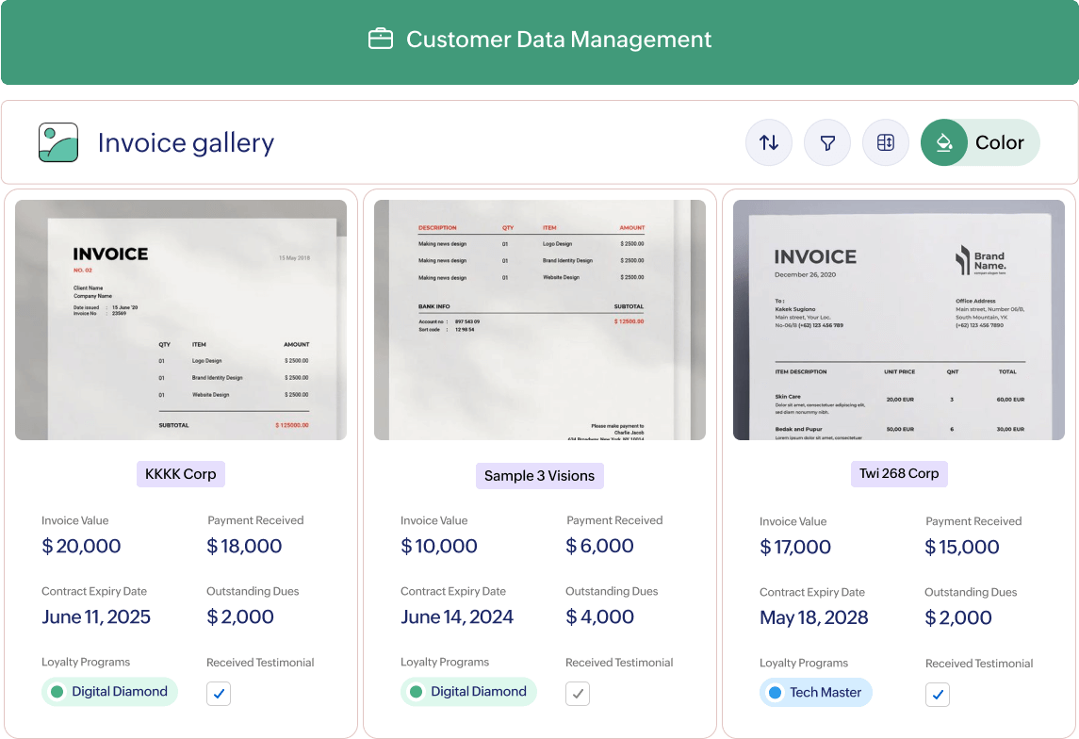
Task: Click the $ 20,000 invoice value
Action: [x=81, y=546]
